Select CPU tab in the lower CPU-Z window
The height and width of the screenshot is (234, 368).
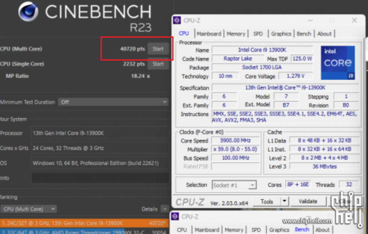point(182,230)
